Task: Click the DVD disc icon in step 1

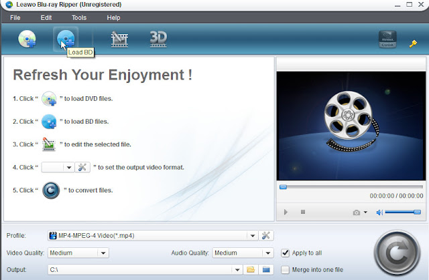Action: pos(49,98)
